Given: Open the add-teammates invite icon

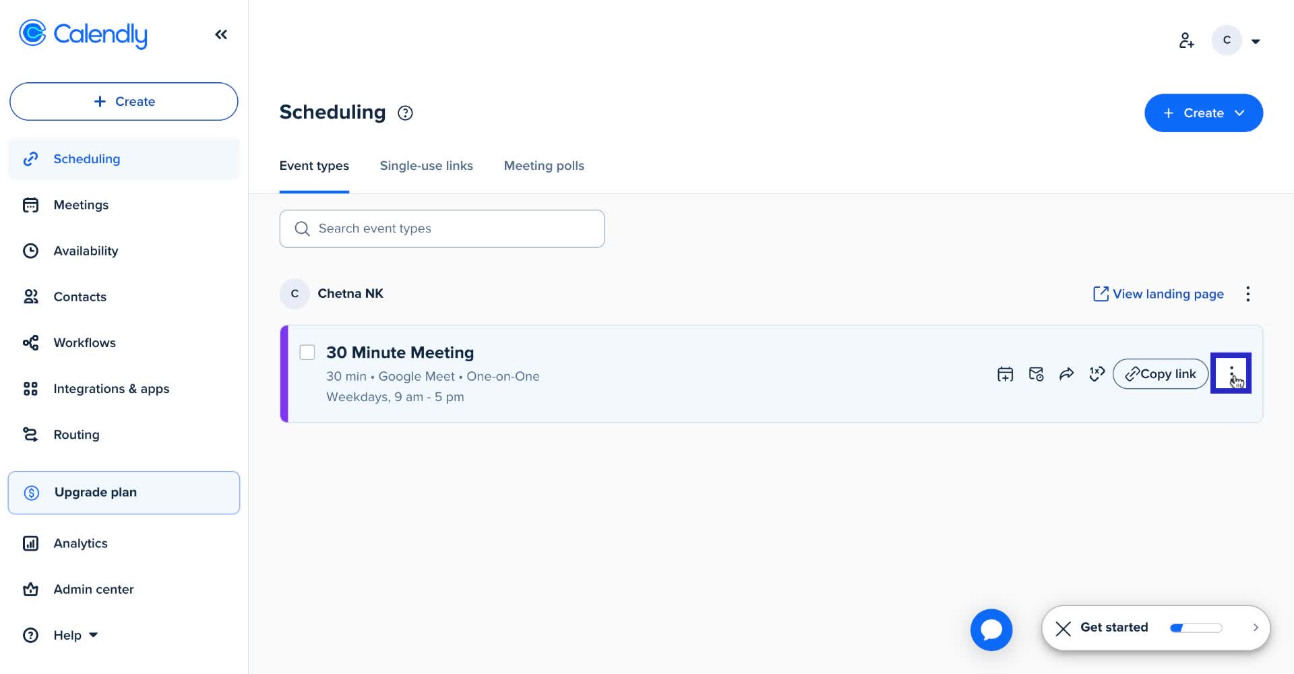Looking at the screenshot, I should coord(1187,40).
